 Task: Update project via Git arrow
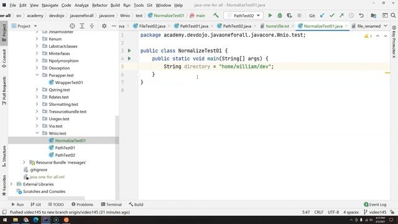pos(322,16)
